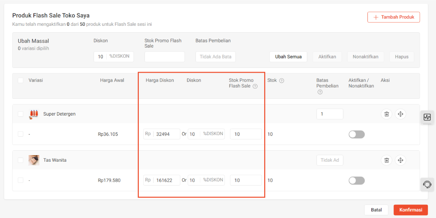Open the customer support headset icon
The width and height of the screenshot is (436, 218).
pos(427,185)
